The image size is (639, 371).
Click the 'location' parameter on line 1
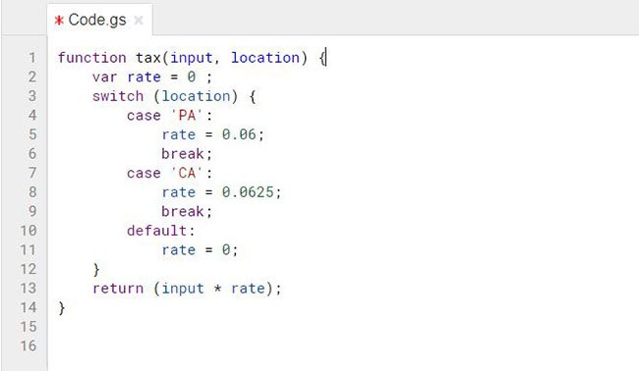point(265,58)
